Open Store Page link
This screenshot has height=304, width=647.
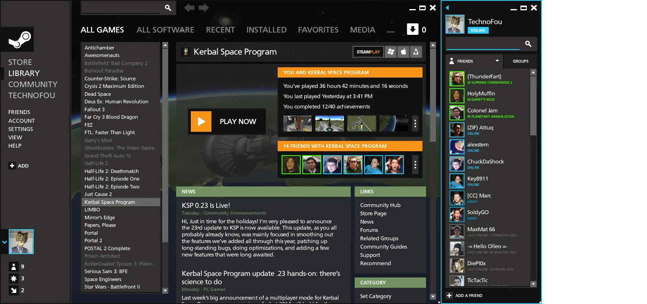click(373, 213)
